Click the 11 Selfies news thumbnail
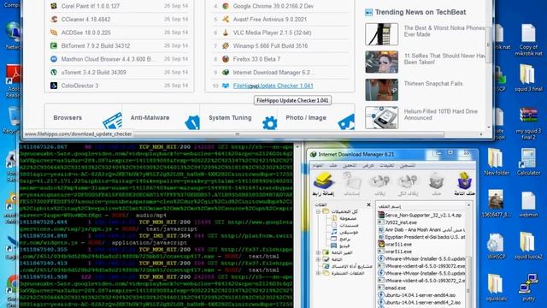The image size is (547, 308). [382, 62]
